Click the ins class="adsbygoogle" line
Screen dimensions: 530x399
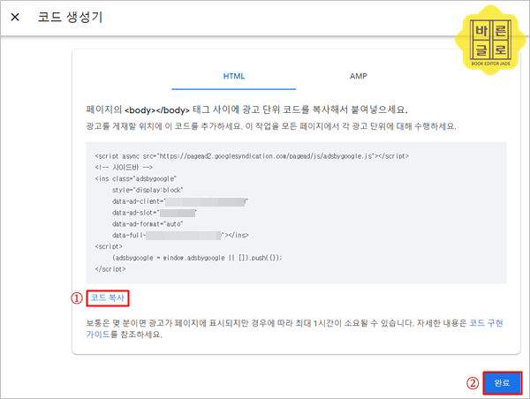(135, 178)
